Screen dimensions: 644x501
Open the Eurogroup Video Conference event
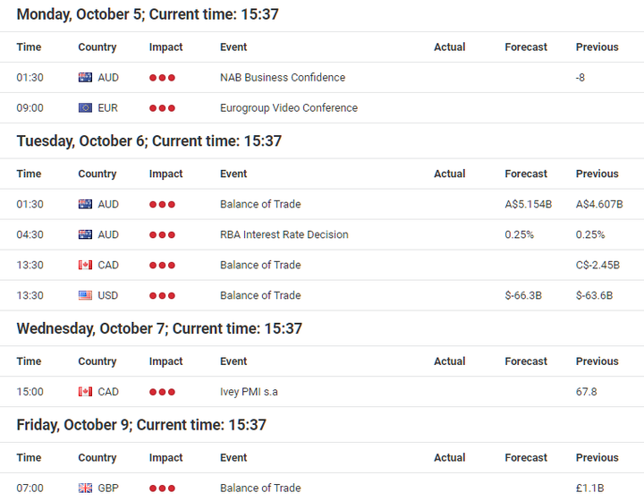coord(288,108)
